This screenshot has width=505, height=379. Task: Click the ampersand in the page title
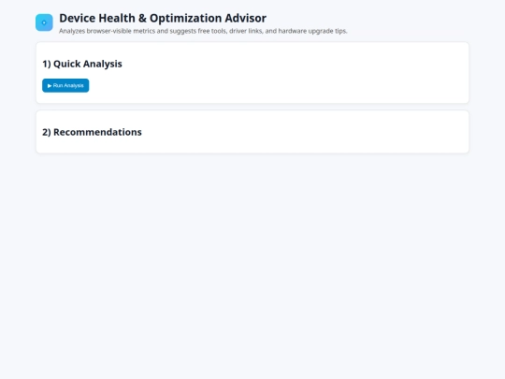click(142, 18)
